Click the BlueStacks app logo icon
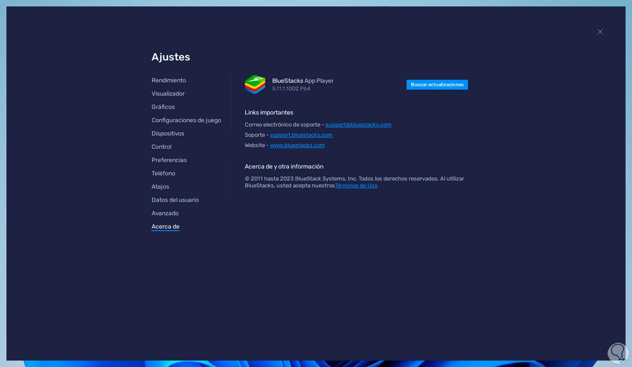This screenshot has height=367, width=632. coord(255,84)
